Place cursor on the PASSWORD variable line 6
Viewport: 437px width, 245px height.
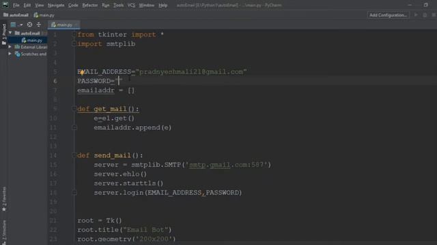tap(94, 81)
